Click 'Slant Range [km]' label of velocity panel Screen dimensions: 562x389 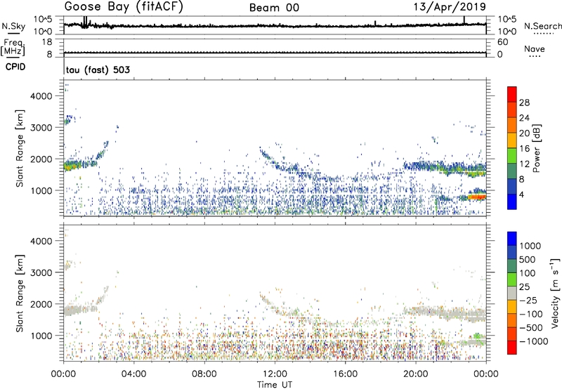point(20,293)
